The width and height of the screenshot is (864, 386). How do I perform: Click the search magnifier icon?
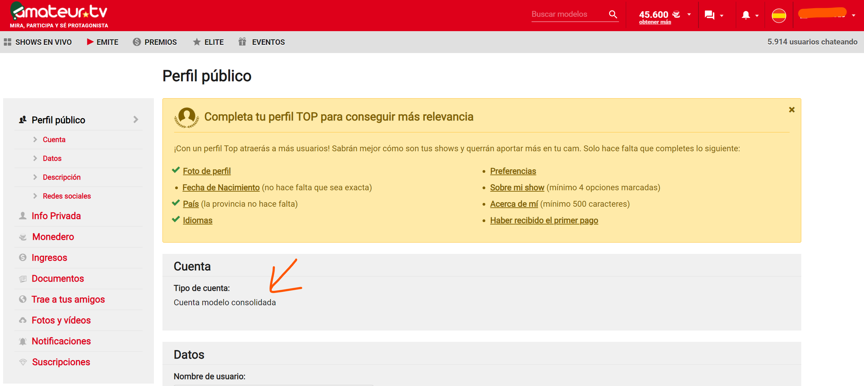(613, 14)
